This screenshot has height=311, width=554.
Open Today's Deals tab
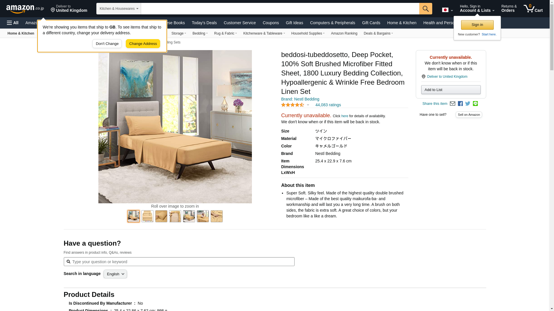204,23
